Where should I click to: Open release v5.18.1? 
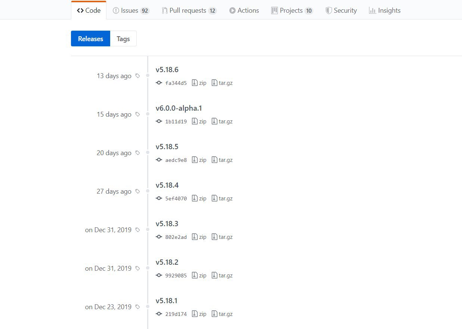click(167, 301)
